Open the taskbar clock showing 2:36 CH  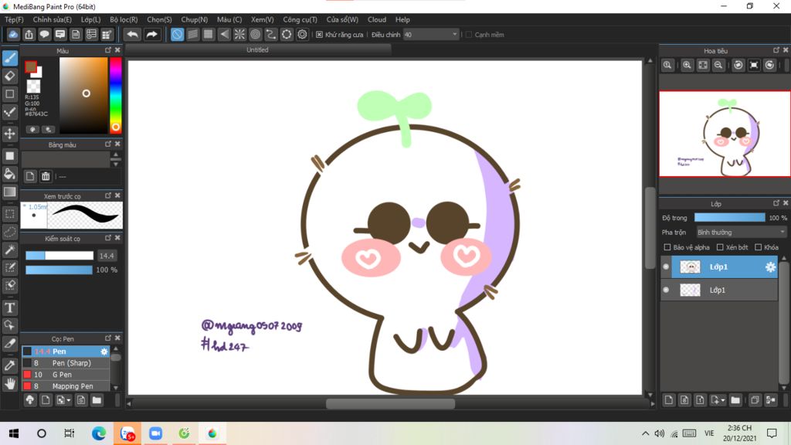(x=739, y=433)
